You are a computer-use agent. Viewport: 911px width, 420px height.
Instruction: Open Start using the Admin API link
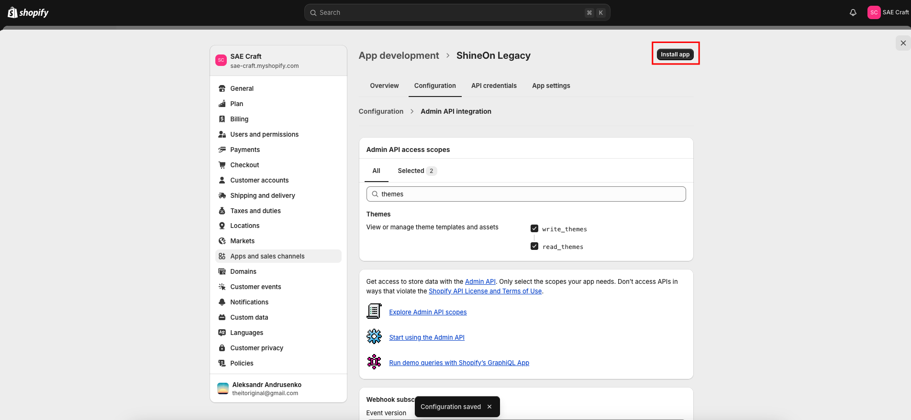pos(427,337)
